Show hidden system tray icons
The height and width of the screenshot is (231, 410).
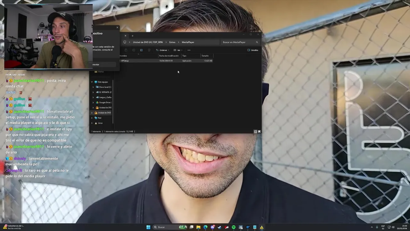click(x=372, y=227)
